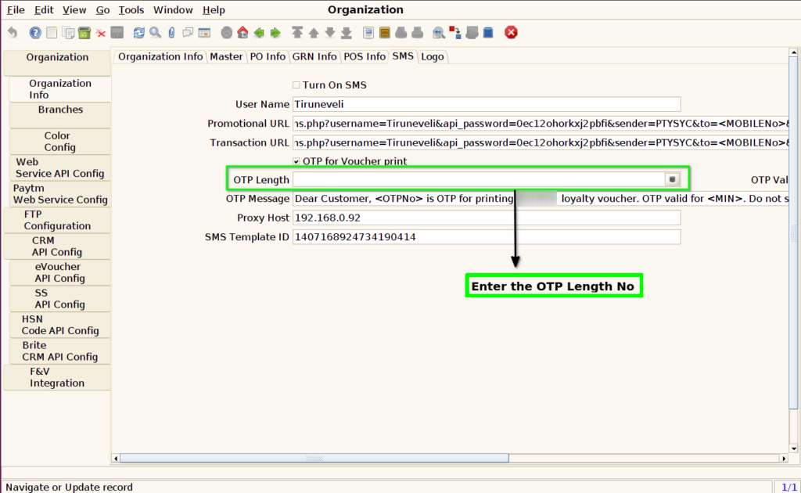Click the horizontal scrollbar thumb

[x=314, y=459]
